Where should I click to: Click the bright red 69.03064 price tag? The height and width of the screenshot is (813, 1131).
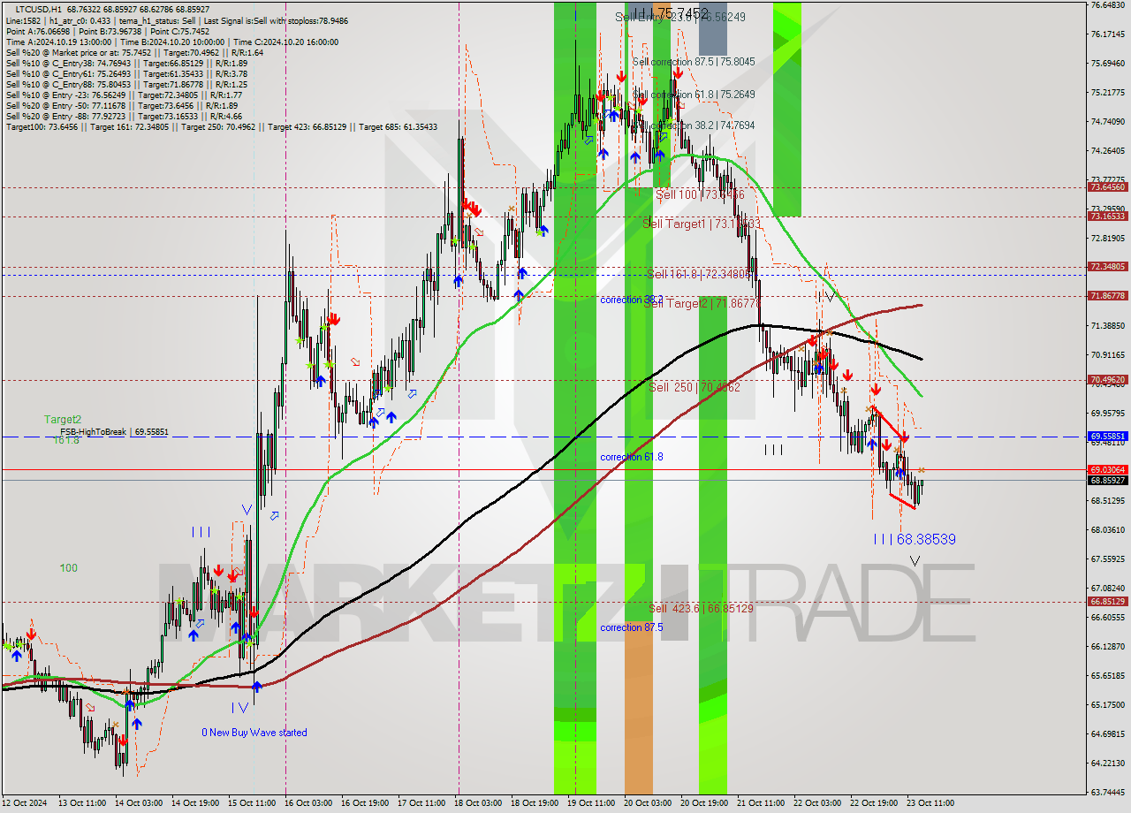point(1107,469)
